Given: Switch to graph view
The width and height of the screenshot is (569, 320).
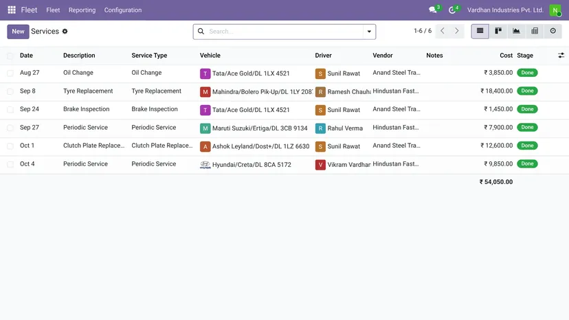Looking at the screenshot, I should pyautogui.click(x=516, y=31).
